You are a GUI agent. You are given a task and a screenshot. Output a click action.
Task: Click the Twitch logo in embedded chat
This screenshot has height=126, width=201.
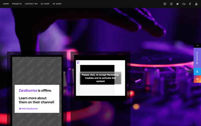pyautogui.click(x=78, y=62)
